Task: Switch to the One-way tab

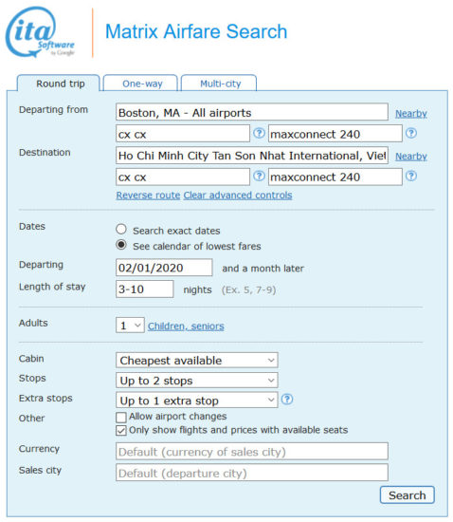Action: (x=141, y=84)
